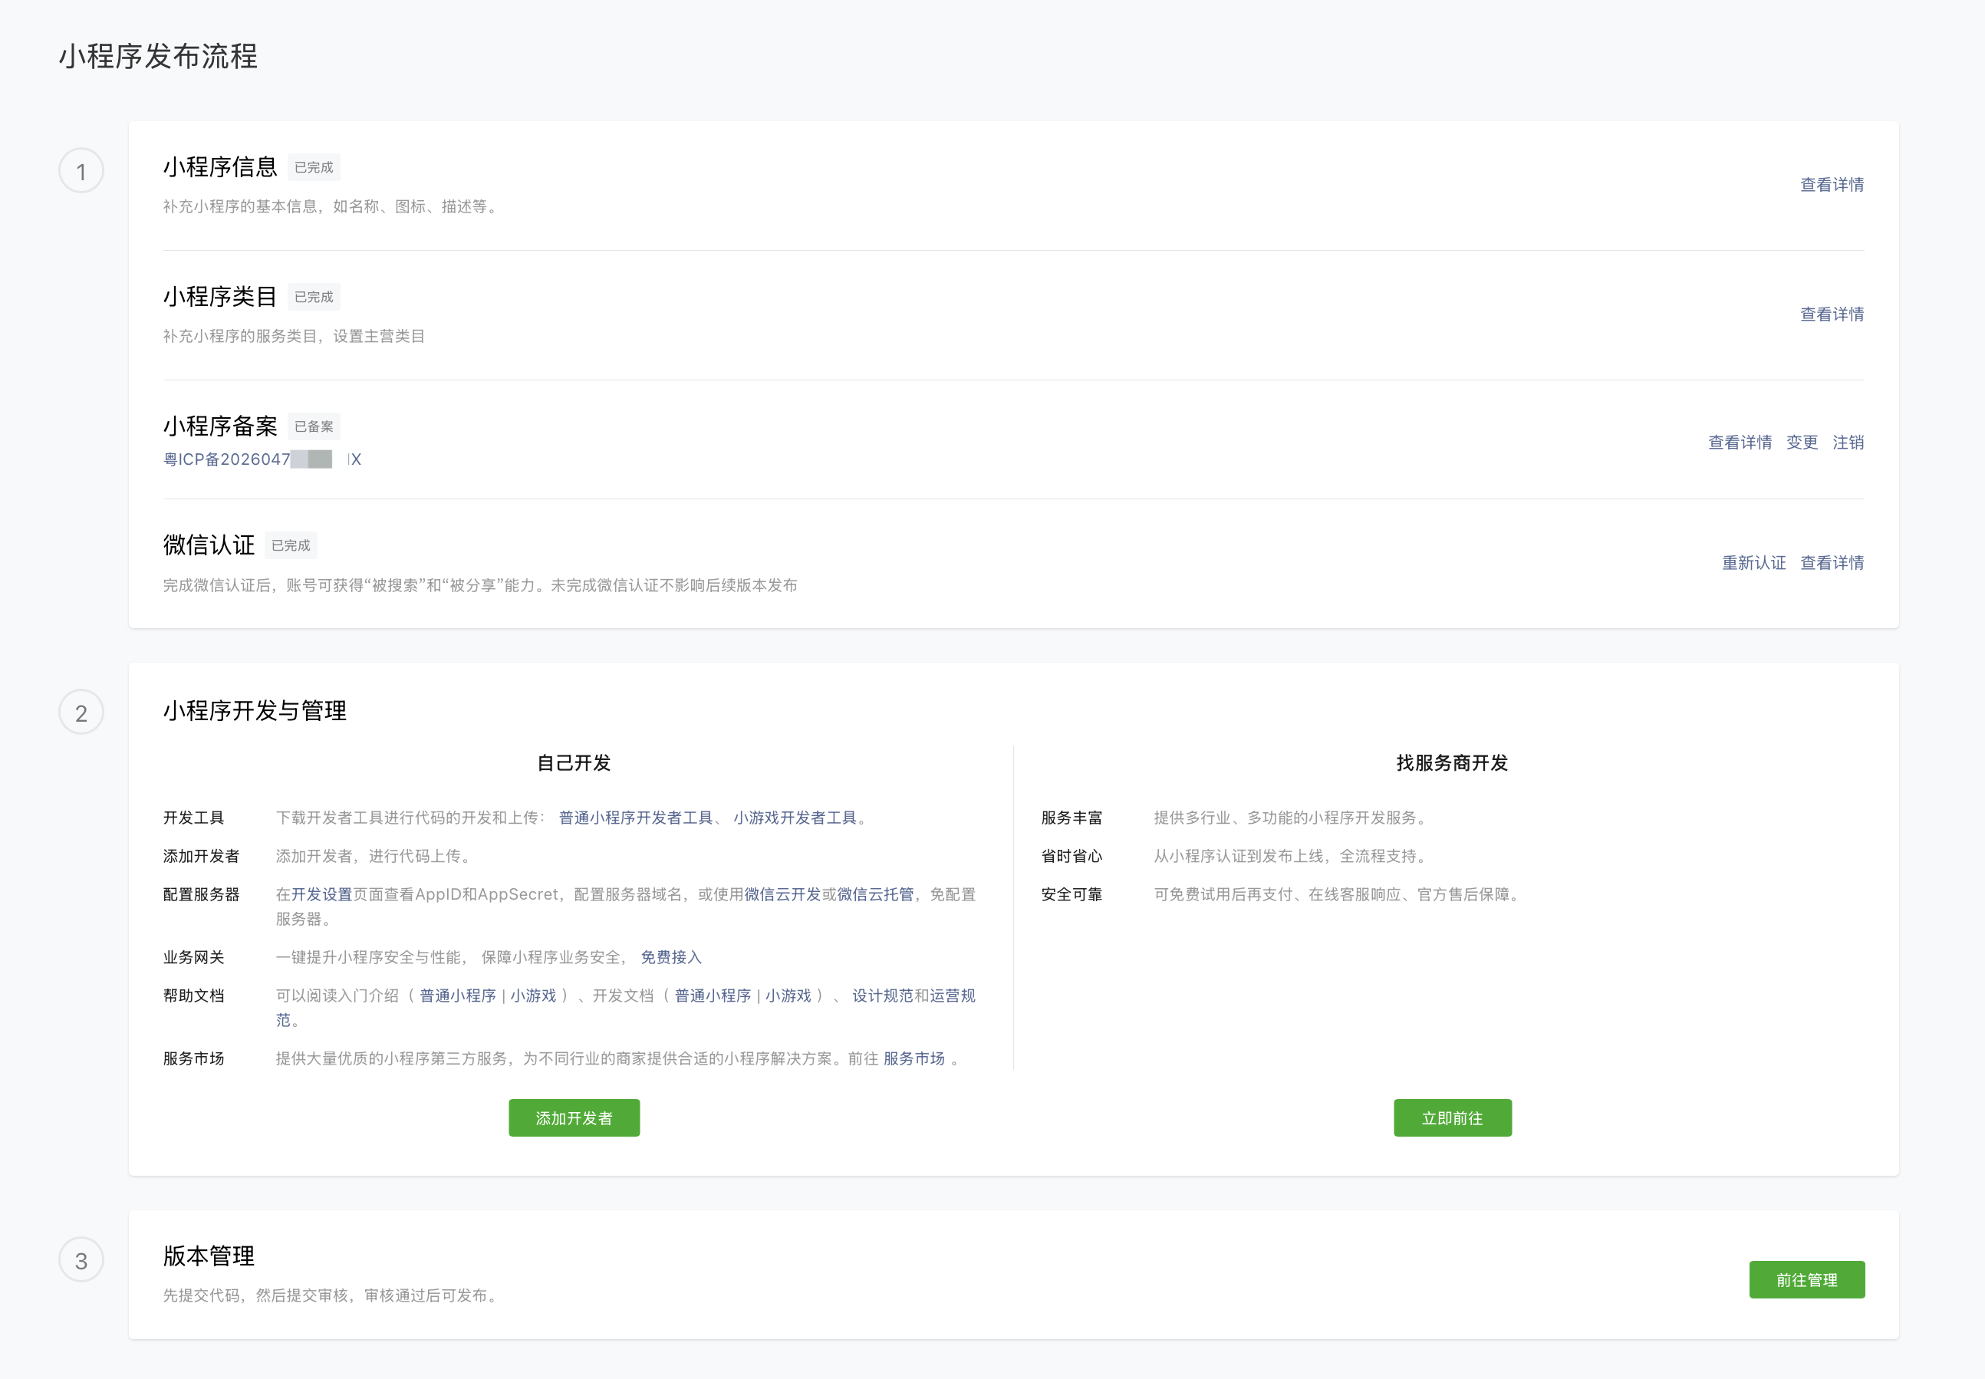This screenshot has width=1985, height=1379.
Task: Click the green 添加开发者 button
Action: 574,1118
